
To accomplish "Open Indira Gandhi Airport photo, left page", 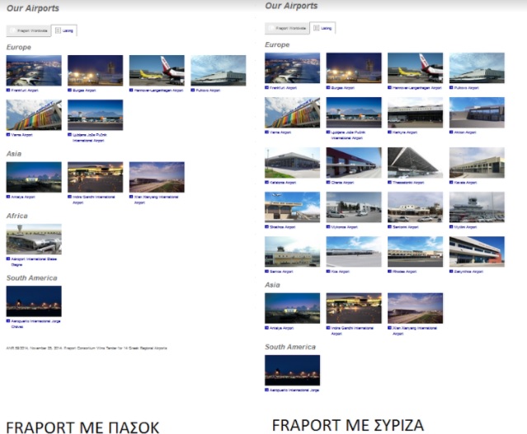I will coord(96,177).
